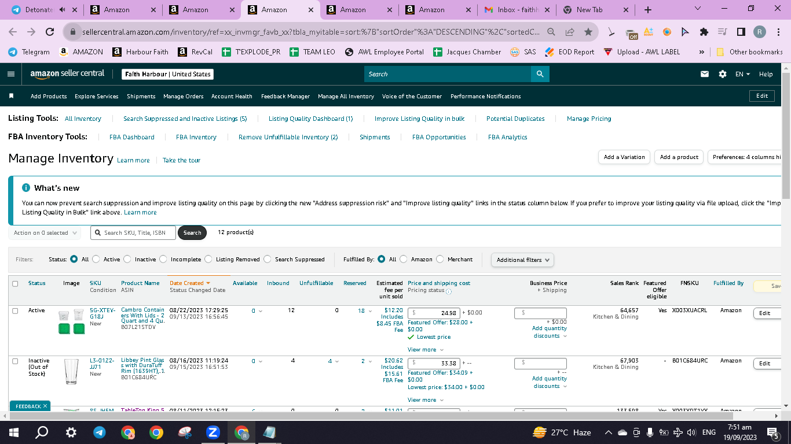
Task: Open the Telegram bookmark in the bookmarks bar
Action: (29, 51)
